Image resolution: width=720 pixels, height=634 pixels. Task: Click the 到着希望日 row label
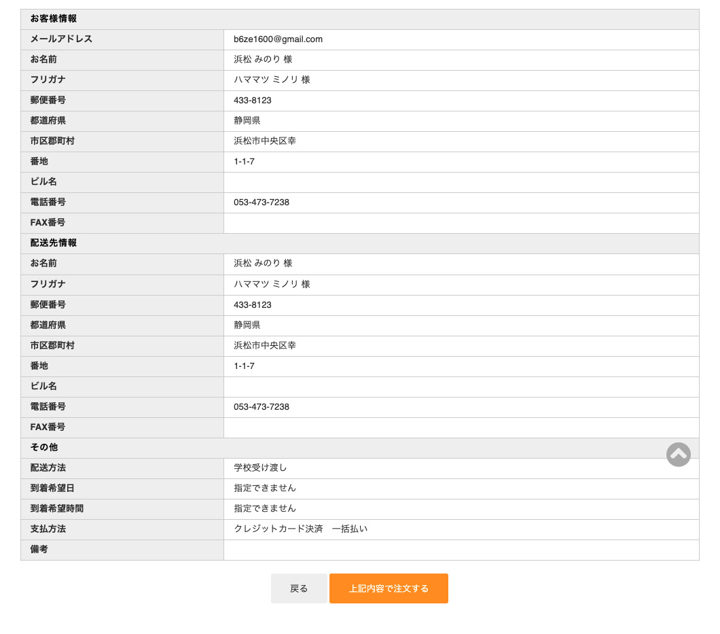click(x=52, y=489)
